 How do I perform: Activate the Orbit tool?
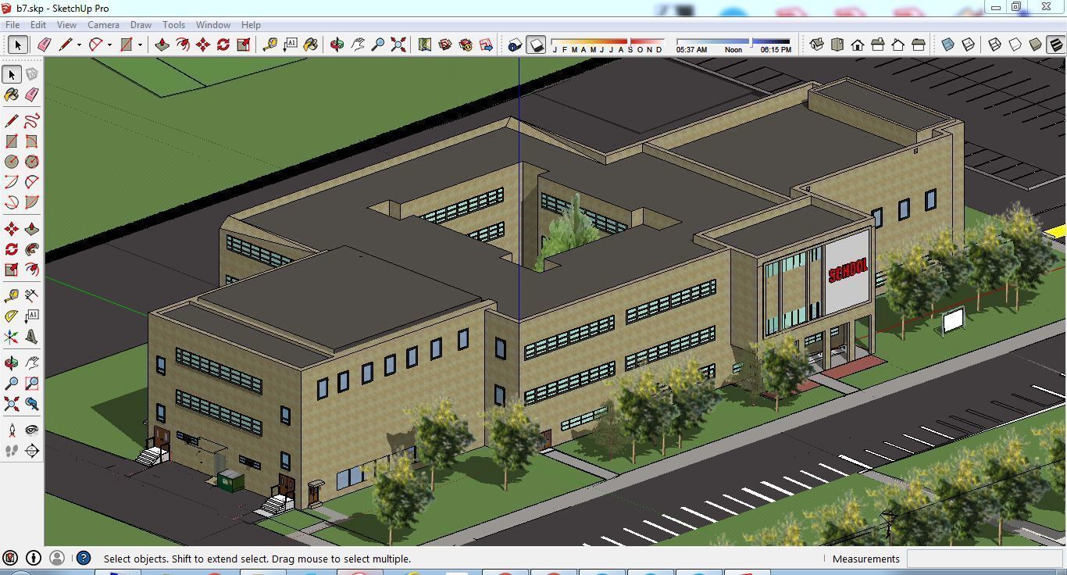(x=336, y=45)
